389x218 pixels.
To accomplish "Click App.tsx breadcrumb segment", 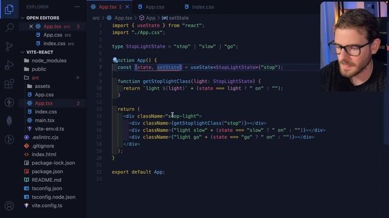I will click(123, 18).
